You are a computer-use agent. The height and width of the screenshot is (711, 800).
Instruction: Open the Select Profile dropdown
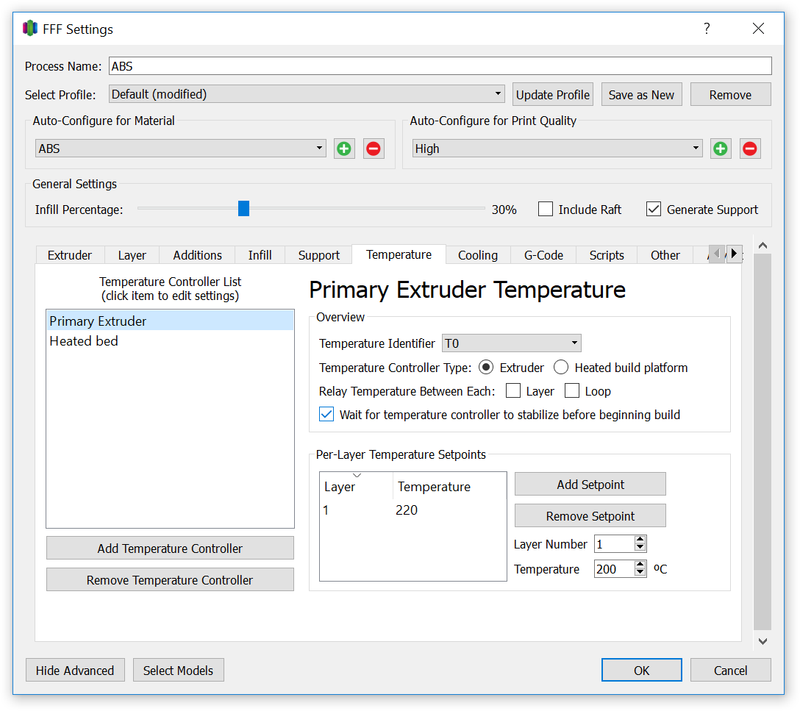[307, 94]
